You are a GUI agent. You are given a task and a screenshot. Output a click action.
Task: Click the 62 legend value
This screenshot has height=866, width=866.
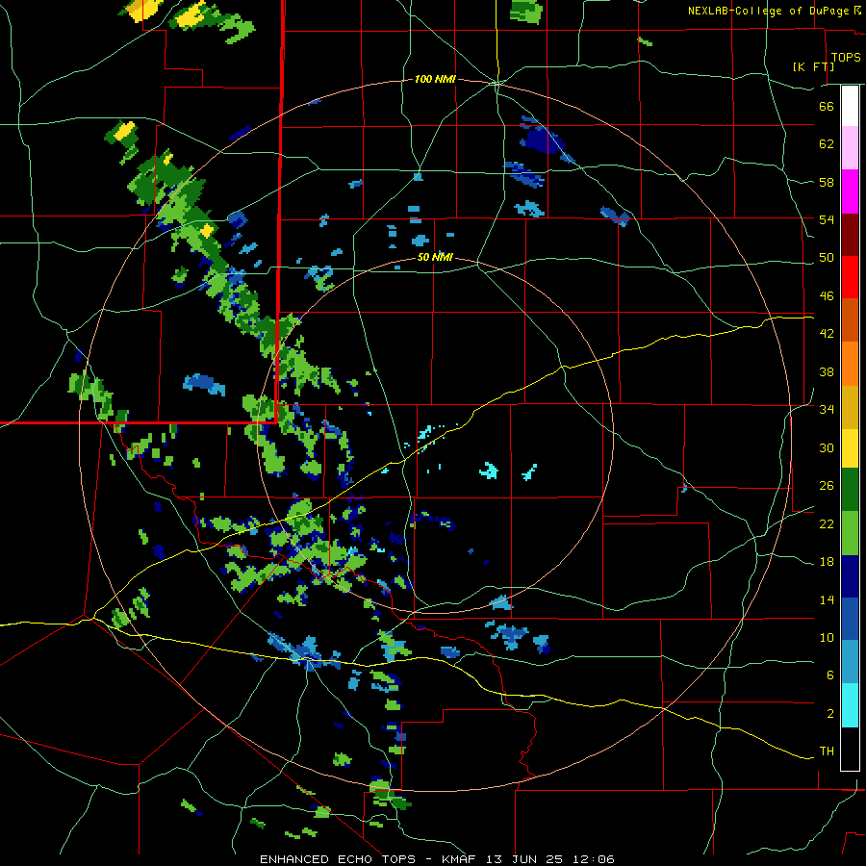[827, 144]
